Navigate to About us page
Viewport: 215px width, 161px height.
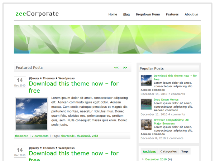(x=191, y=15)
